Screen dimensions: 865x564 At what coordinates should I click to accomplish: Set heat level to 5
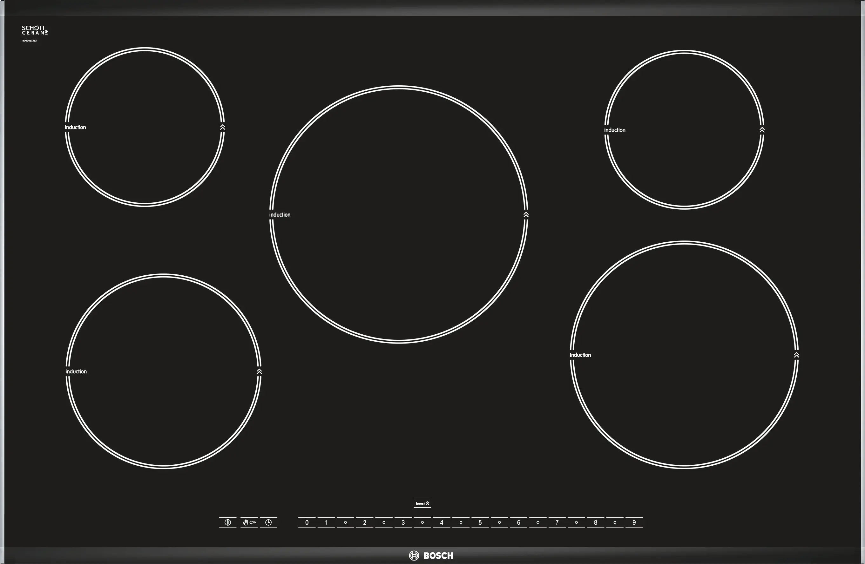tap(480, 522)
